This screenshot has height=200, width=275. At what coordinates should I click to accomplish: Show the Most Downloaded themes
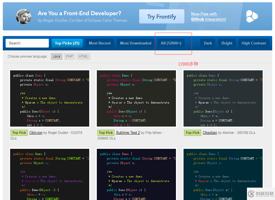click(x=136, y=43)
